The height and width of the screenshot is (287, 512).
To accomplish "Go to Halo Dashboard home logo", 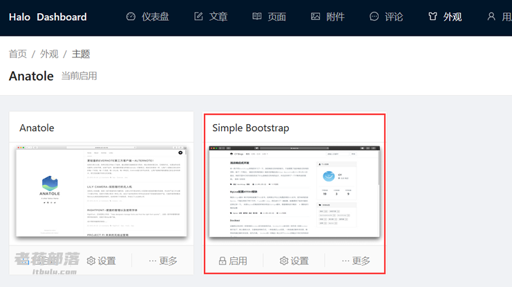I will pyautogui.click(x=48, y=17).
